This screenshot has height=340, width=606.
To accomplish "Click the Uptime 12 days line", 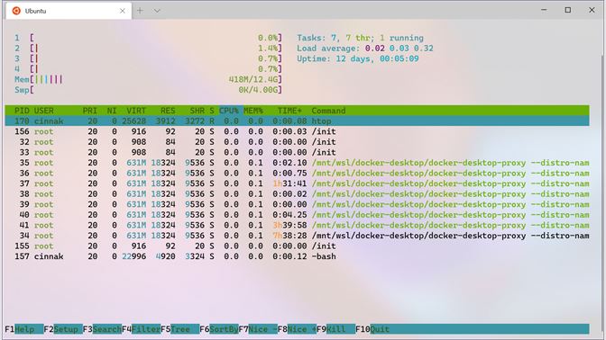I will coord(358,58).
